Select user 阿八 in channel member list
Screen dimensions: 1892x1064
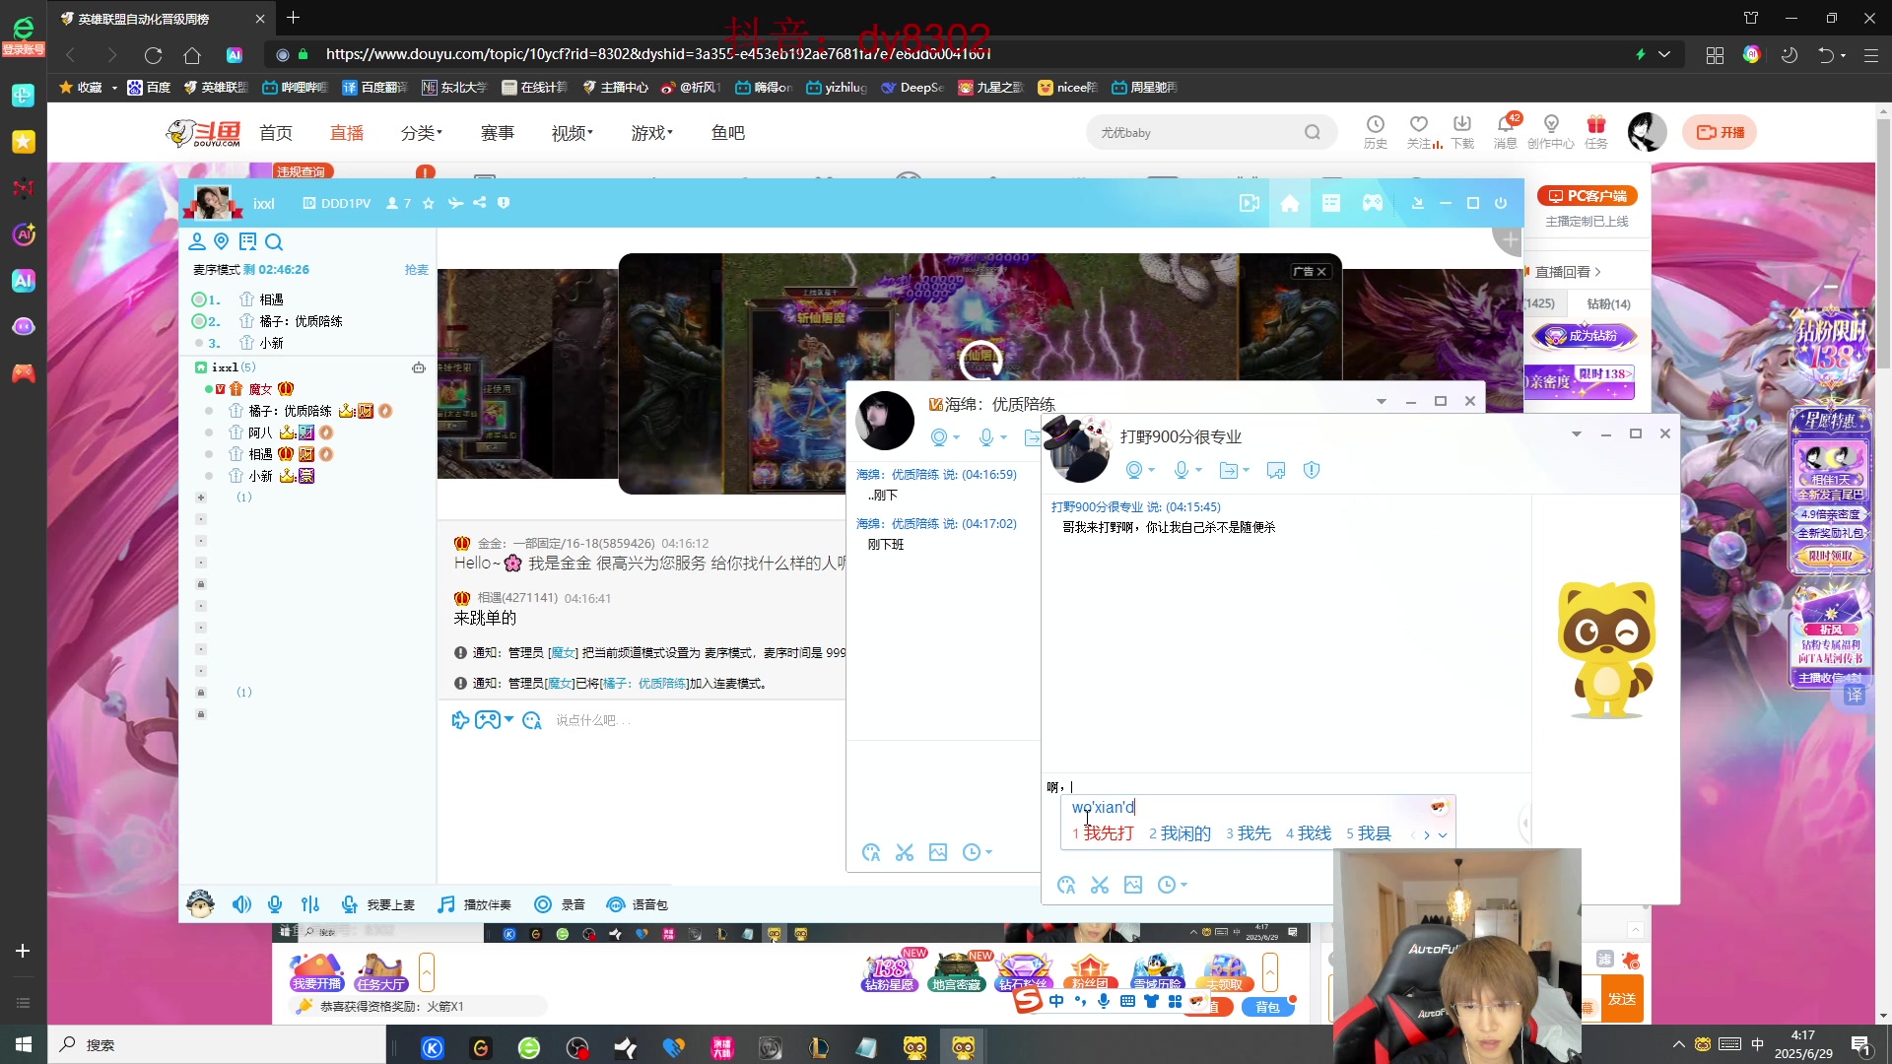click(x=259, y=432)
